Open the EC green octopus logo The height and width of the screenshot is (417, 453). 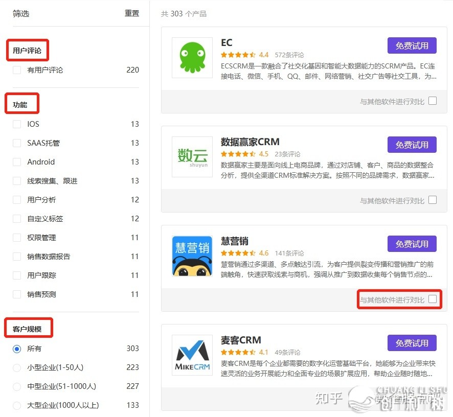pyautogui.click(x=192, y=58)
